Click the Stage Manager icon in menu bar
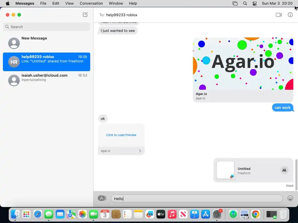Viewport: 298px width, 223px height. click(x=235, y=3)
